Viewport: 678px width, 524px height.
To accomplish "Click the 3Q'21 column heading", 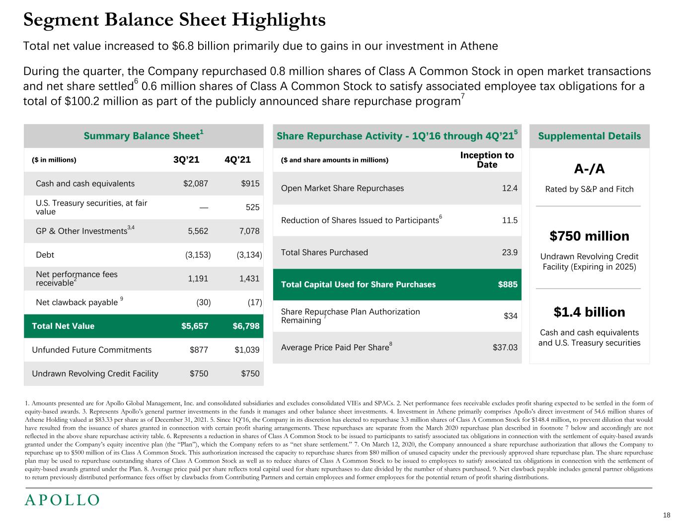I will coord(186,160).
